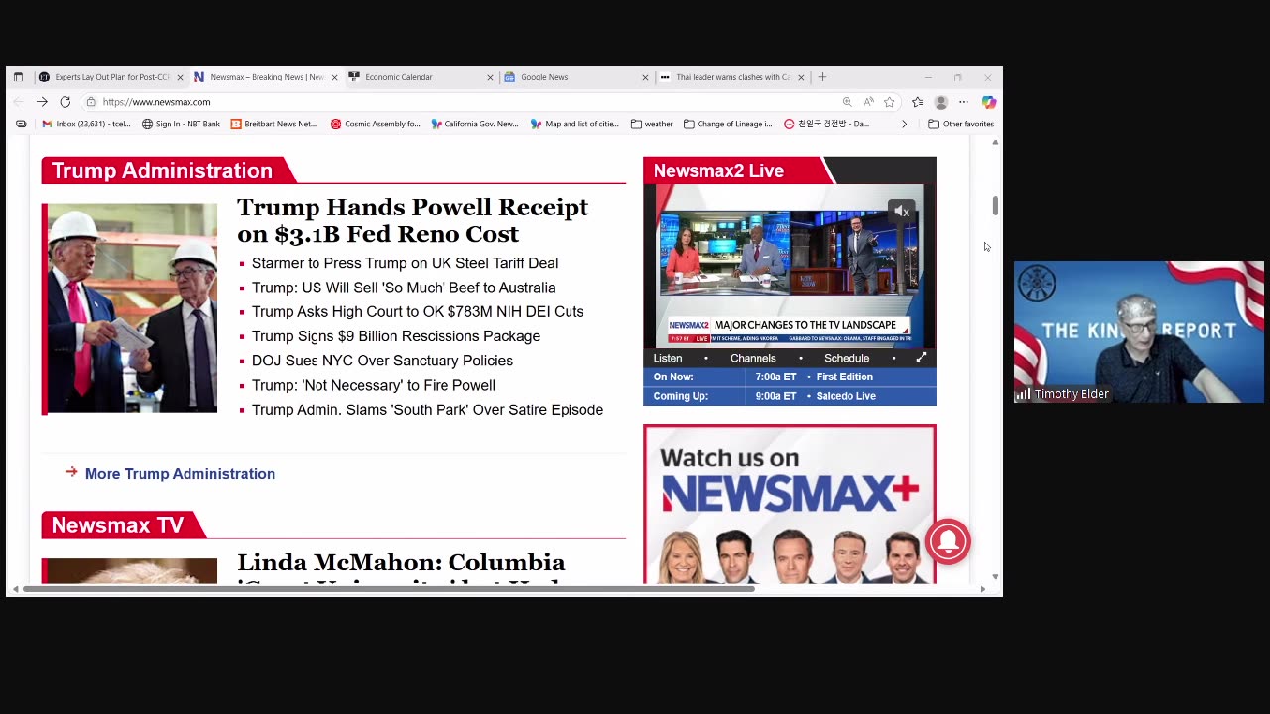Follow More Trump Administration link
Screen dimensions: 1270x714
(180, 474)
